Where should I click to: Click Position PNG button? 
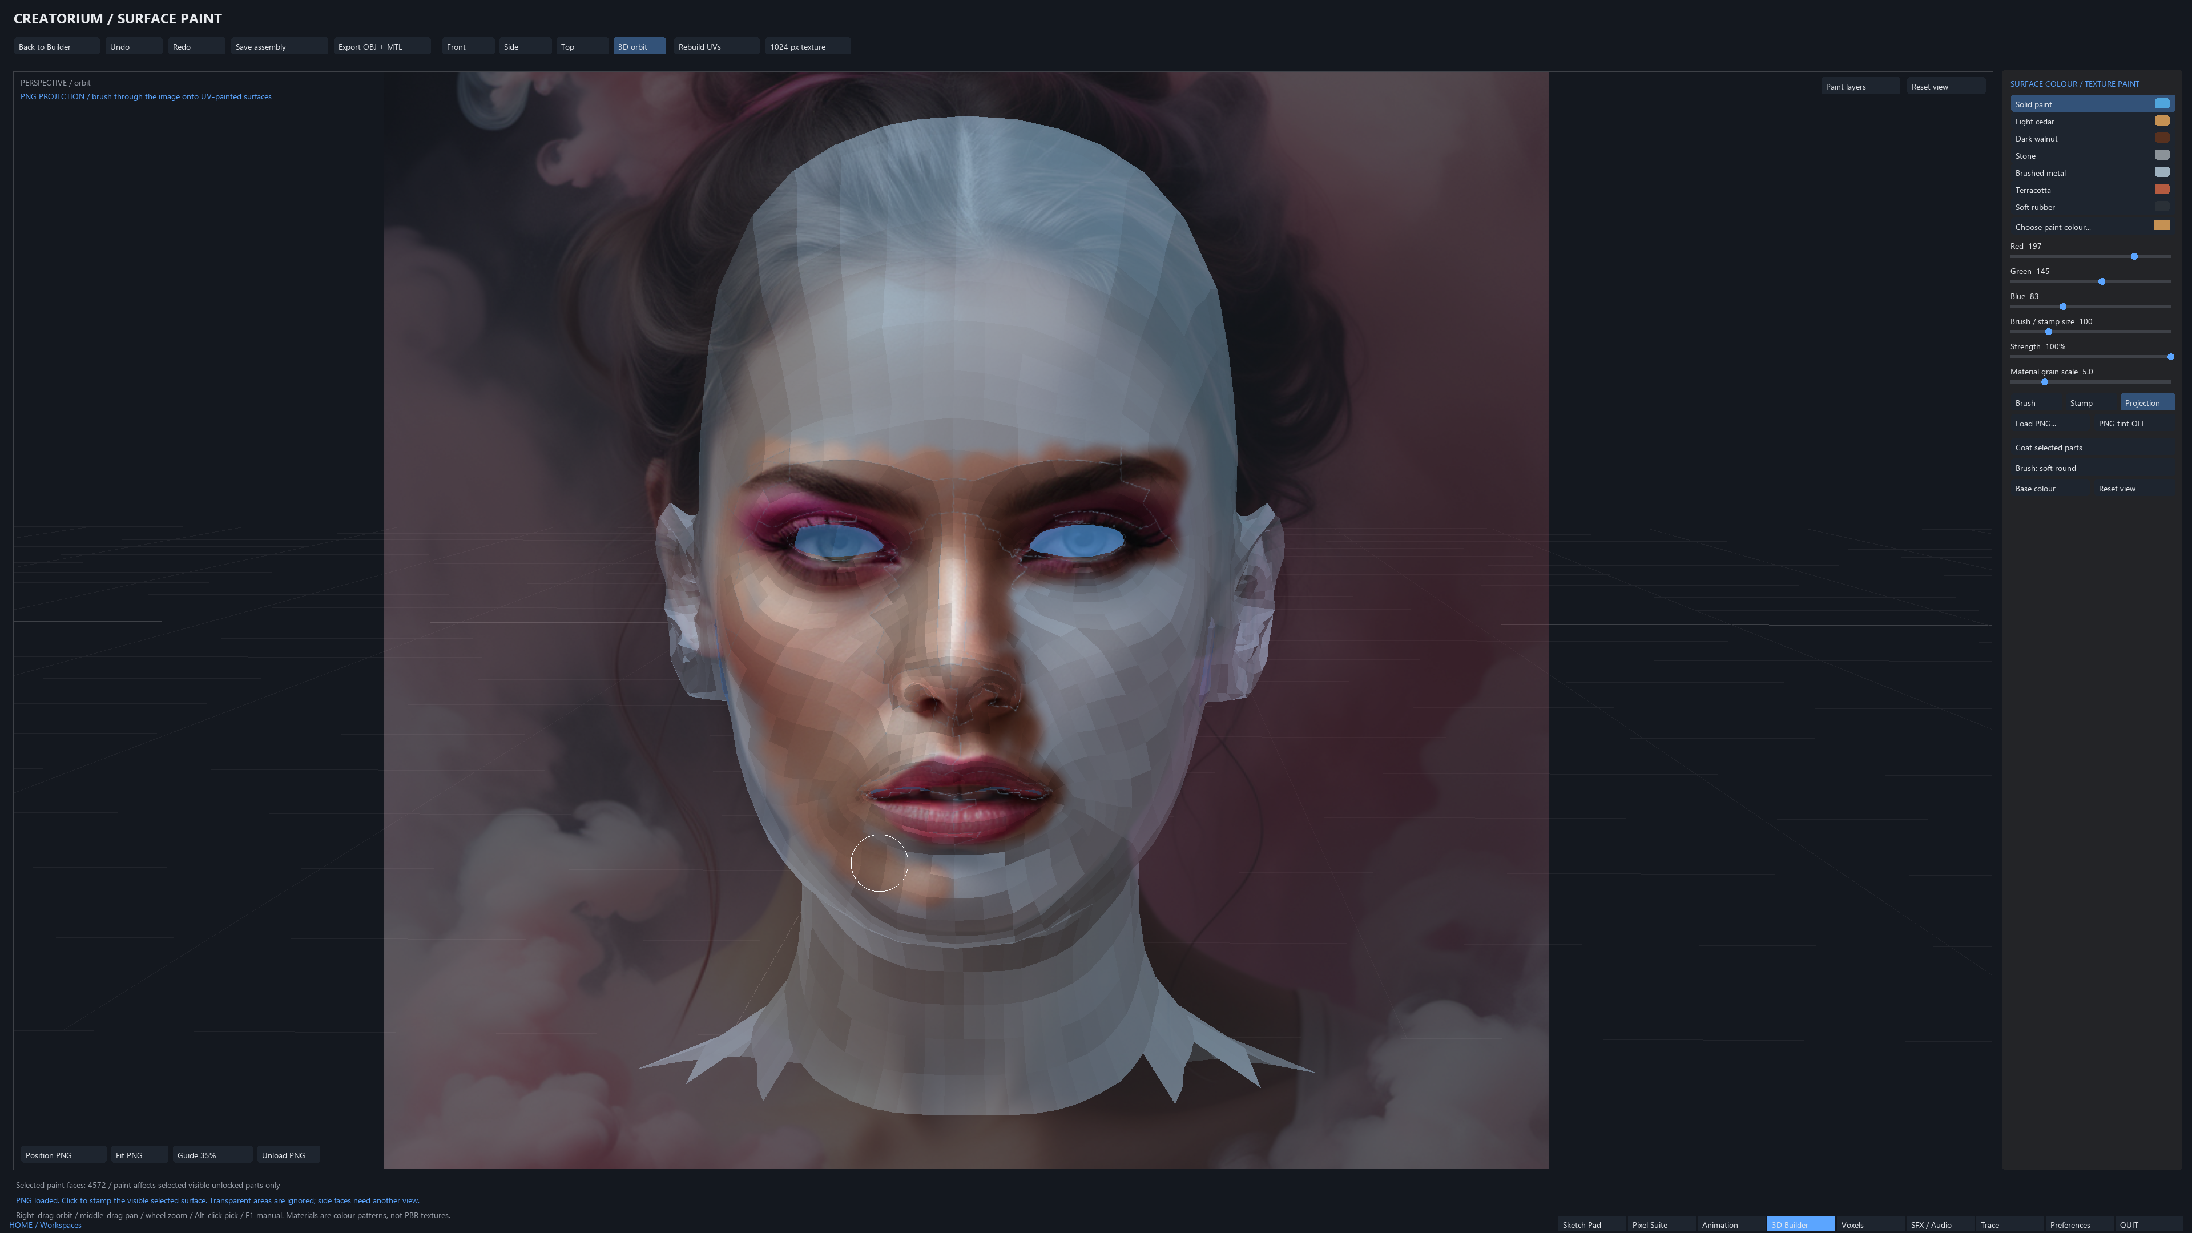click(x=63, y=1155)
